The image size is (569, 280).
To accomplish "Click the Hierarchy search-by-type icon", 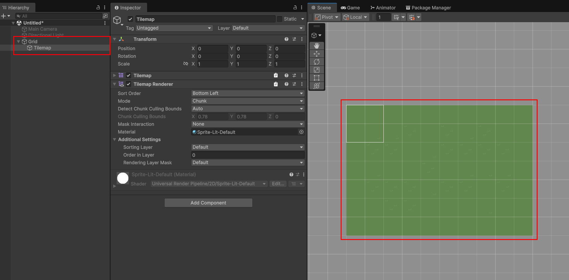I will 105,16.
